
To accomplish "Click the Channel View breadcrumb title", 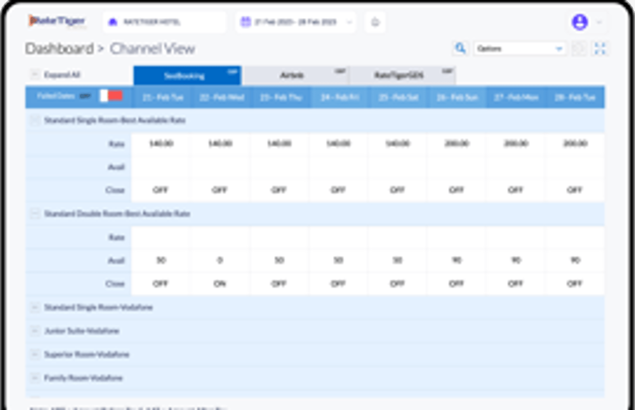I will click(x=152, y=48).
